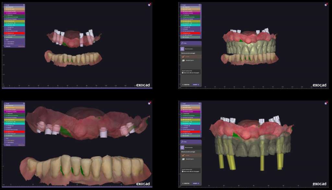
Task: Collapse the Gruppi panel
Action: [x=5, y=5]
